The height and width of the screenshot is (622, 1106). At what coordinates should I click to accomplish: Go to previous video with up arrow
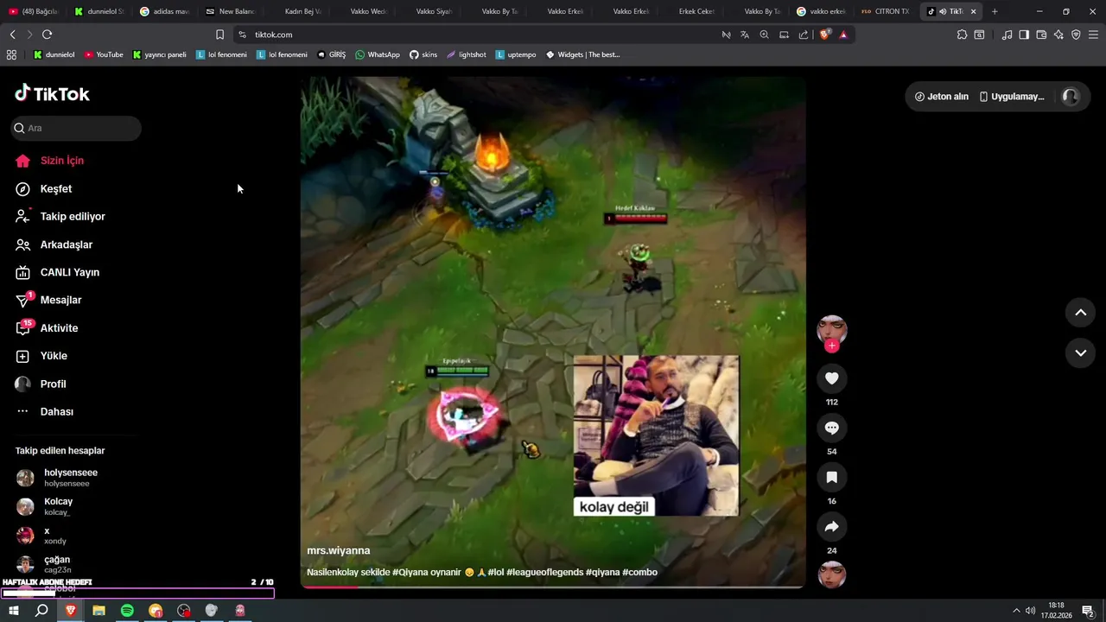click(x=1080, y=313)
